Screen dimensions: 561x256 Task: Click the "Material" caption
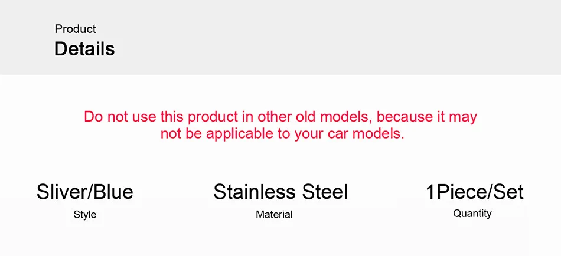click(x=274, y=215)
